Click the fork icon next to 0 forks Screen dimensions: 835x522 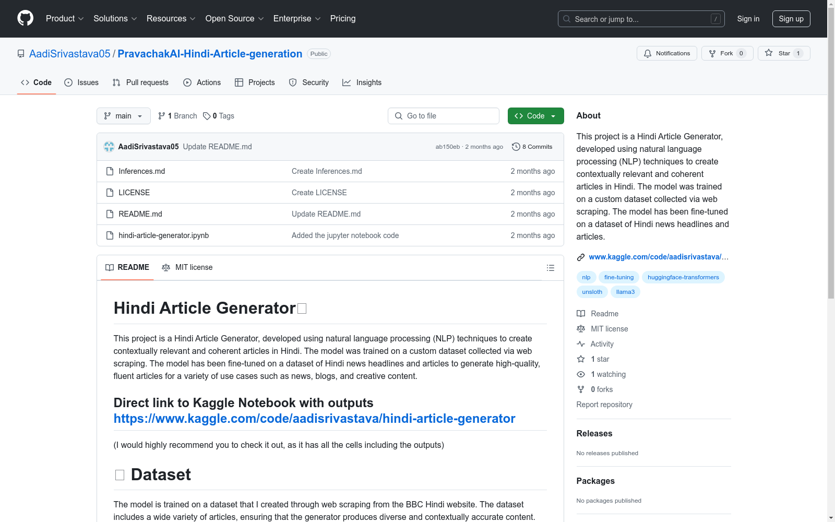point(581,389)
